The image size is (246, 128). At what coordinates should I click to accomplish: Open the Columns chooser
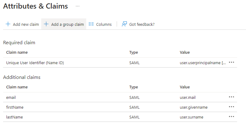[100, 24]
